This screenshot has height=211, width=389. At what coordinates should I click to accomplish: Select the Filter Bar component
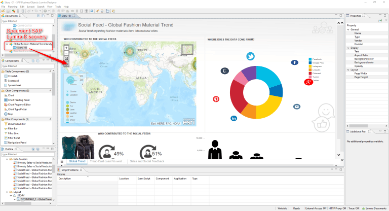[13, 128]
